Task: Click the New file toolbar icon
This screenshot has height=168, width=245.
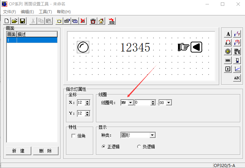Action: [7, 21]
